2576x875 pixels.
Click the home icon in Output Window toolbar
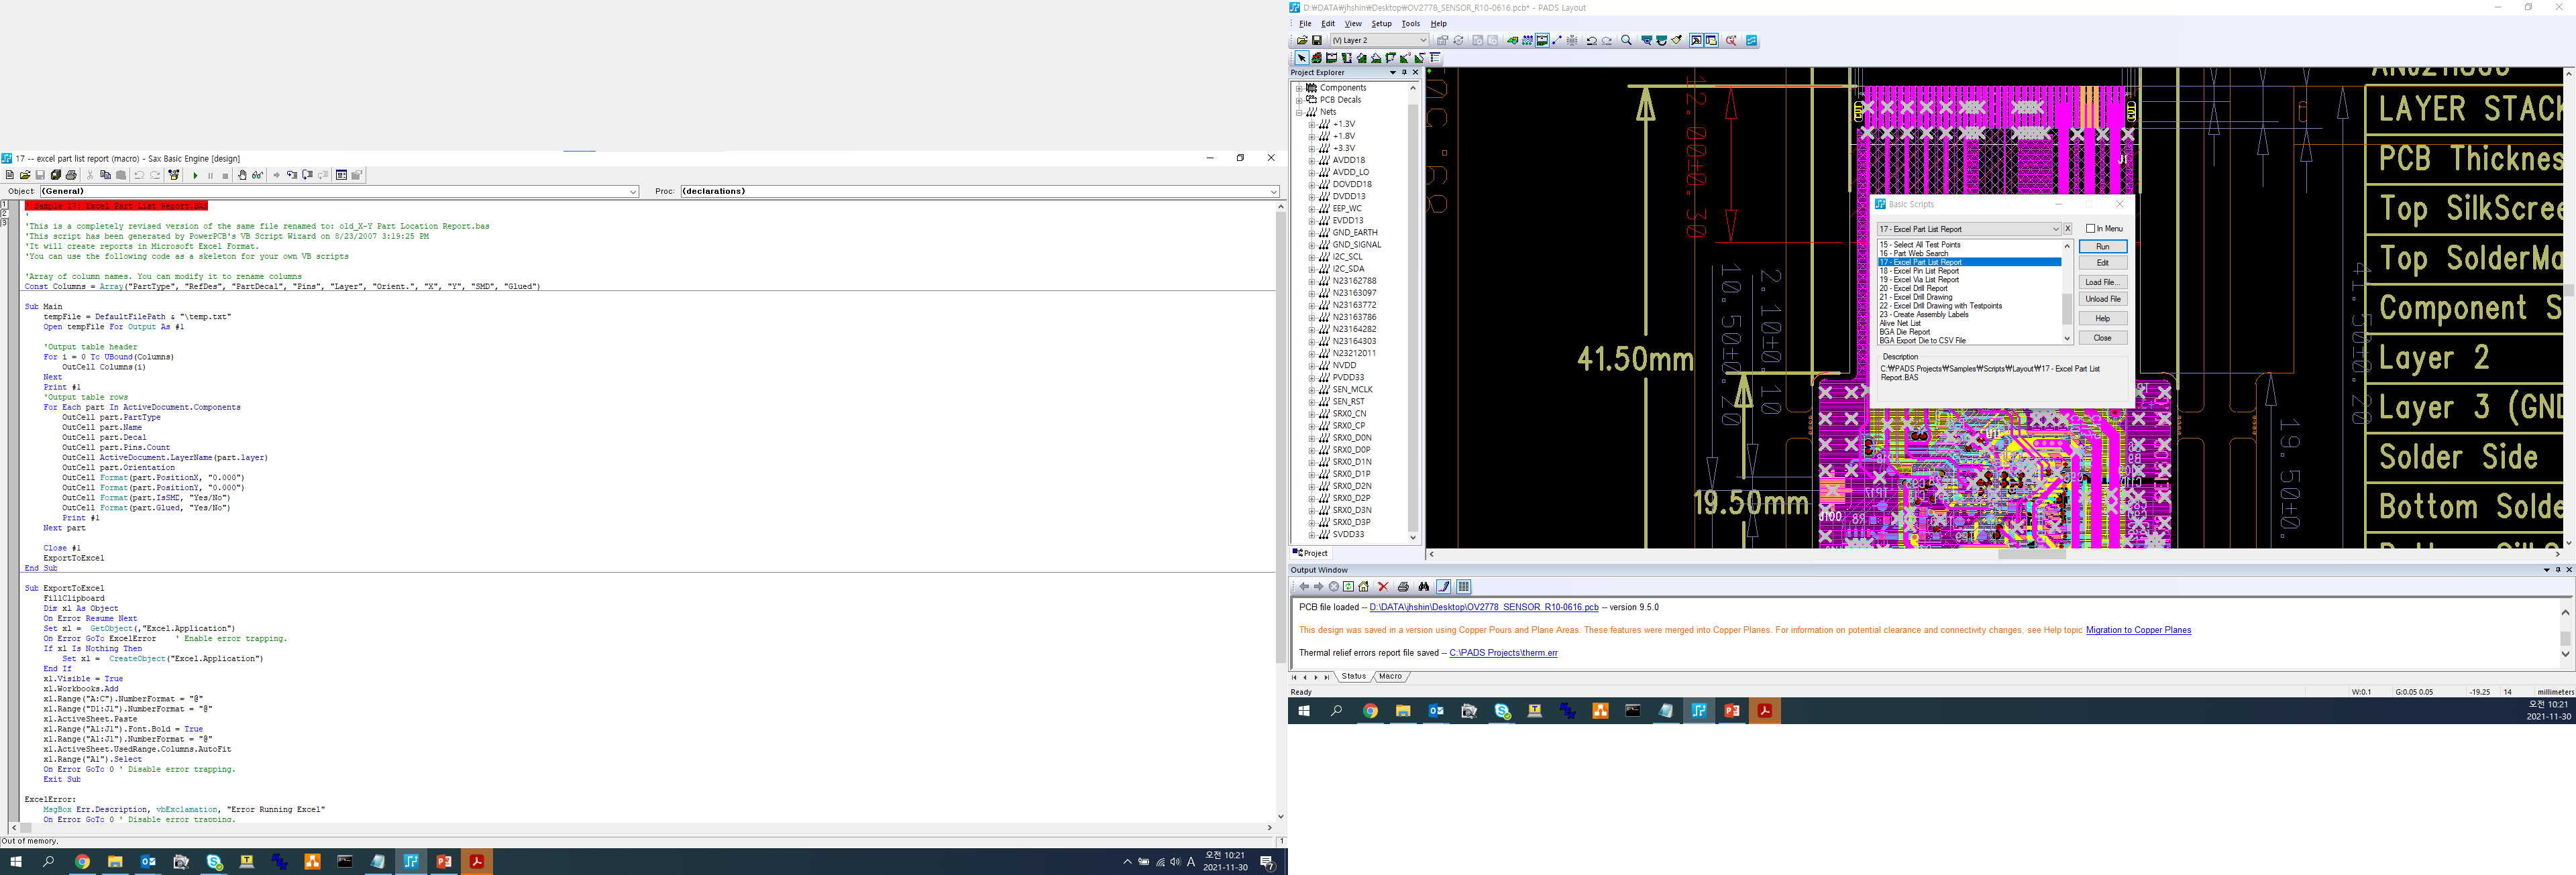[1363, 587]
